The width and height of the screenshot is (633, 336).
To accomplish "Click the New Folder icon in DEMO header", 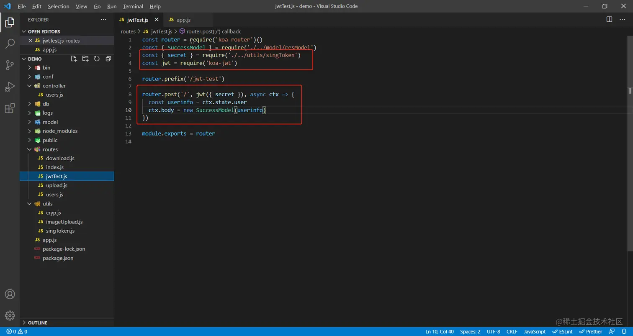I will [85, 59].
